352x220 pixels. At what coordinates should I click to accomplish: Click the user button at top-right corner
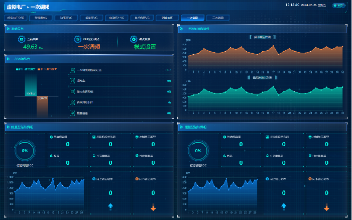339,6
